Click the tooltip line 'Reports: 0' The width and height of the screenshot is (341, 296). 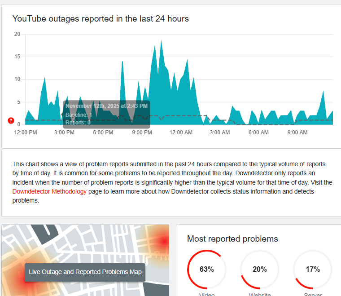(x=78, y=123)
